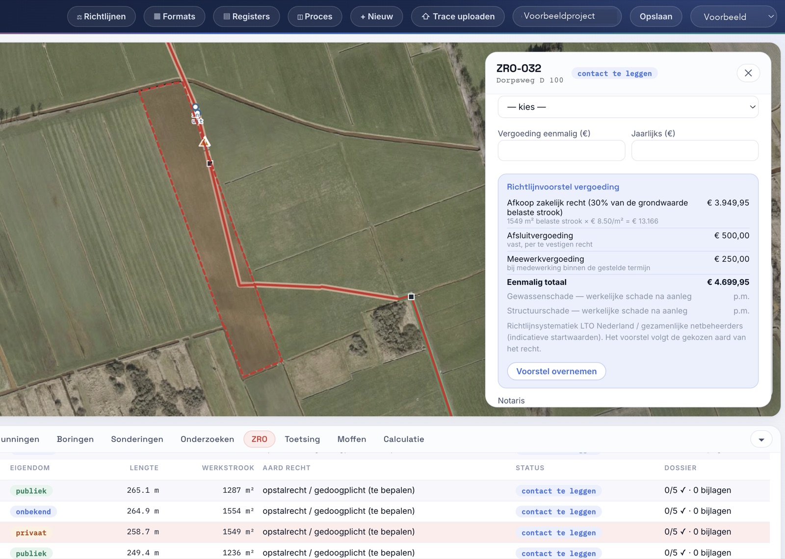This screenshot has width=785, height=559.
Task: Open the '— kies —' dropdown
Action: 628,107
